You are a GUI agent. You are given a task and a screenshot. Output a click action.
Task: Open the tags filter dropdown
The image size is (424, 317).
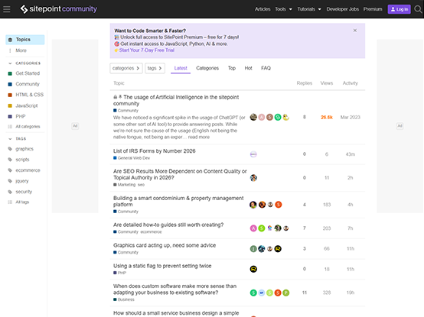click(x=155, y=68)
